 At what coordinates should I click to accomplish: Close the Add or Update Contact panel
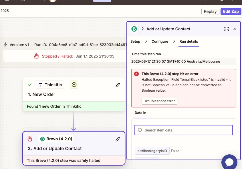point(235,29)
